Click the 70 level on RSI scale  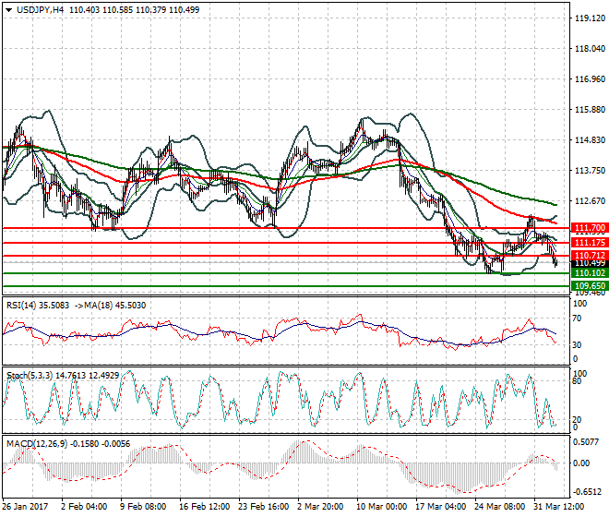pos(578,319)
